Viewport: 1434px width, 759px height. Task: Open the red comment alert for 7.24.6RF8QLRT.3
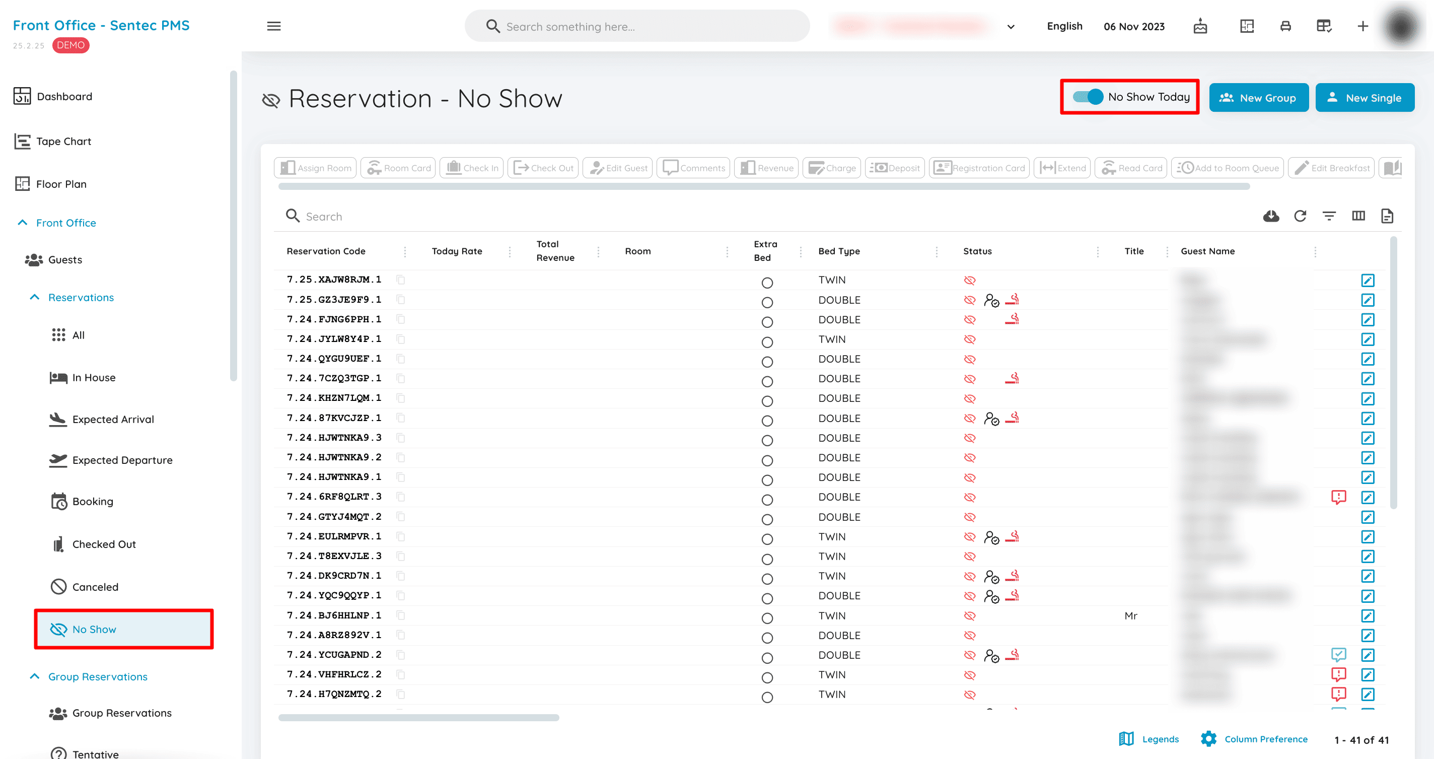(x=1338, y=497)
